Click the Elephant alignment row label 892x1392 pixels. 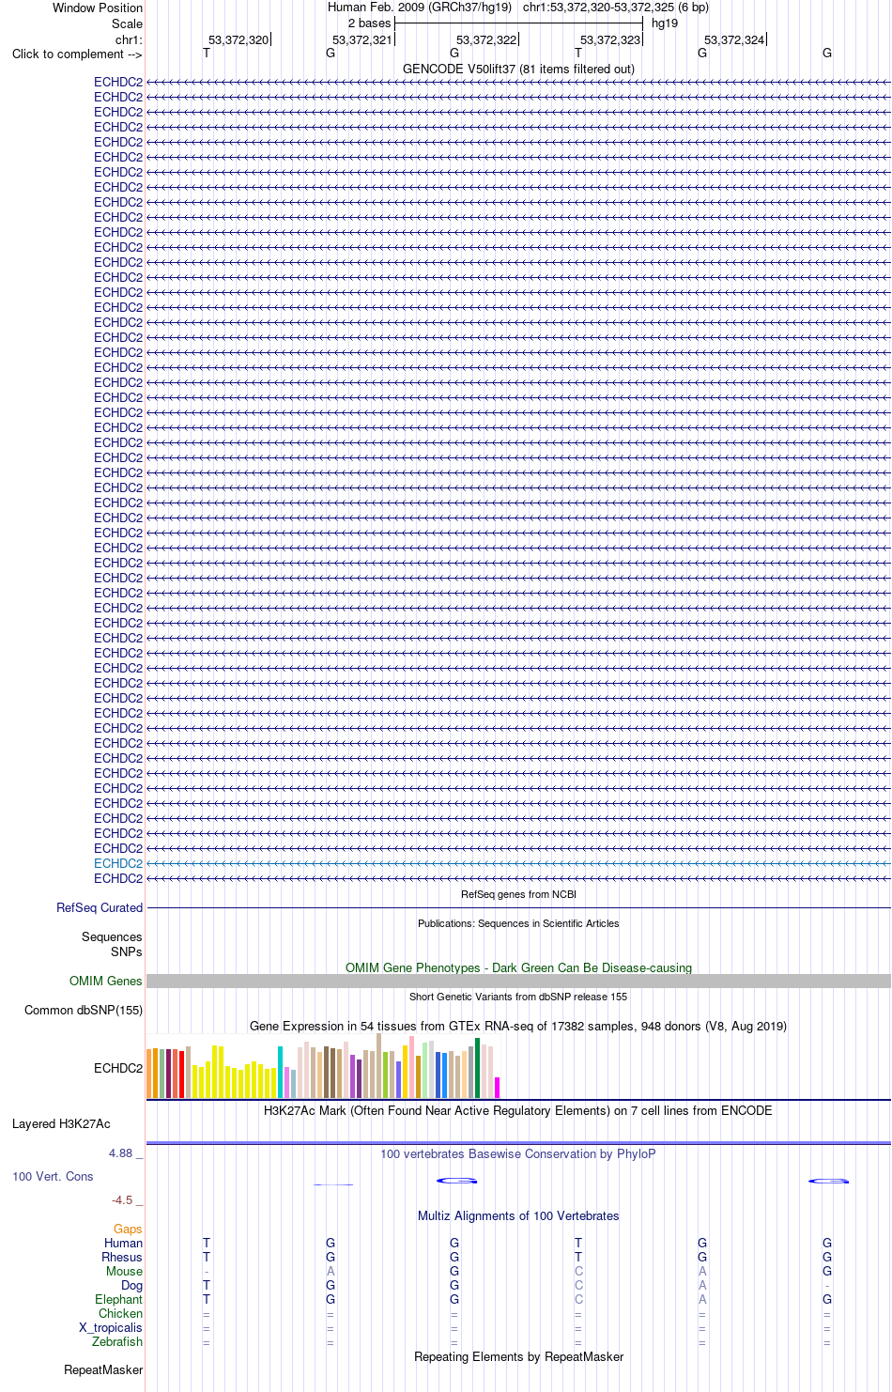click(x=118, y=1300)
